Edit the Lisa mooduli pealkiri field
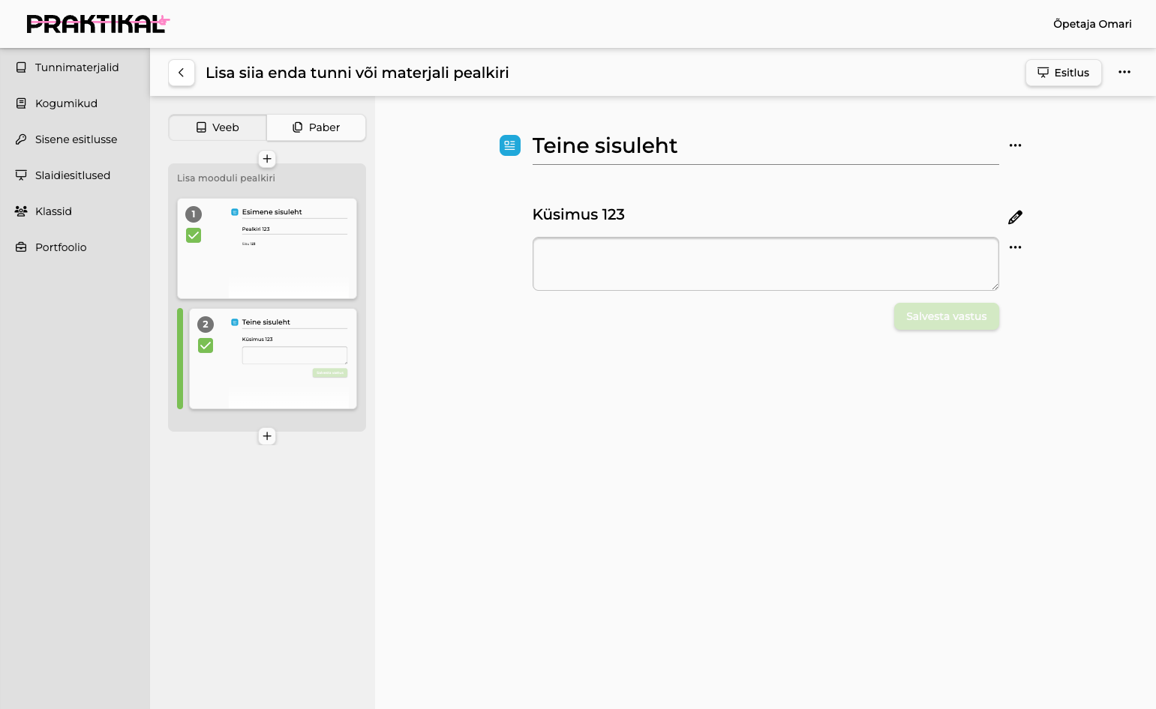 226,178
